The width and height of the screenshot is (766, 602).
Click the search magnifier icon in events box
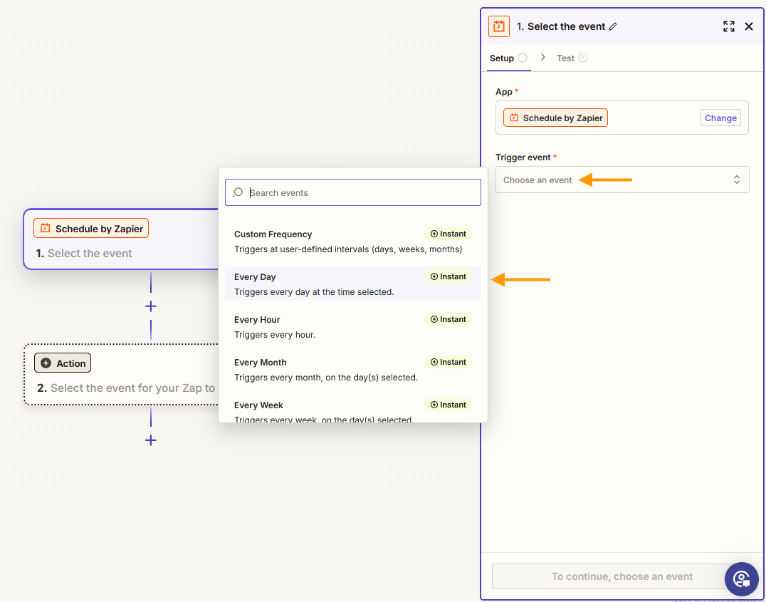tap(238, 192)
